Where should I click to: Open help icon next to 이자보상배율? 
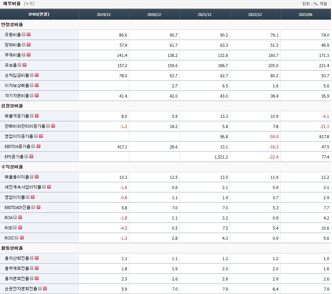coord(32,85)
